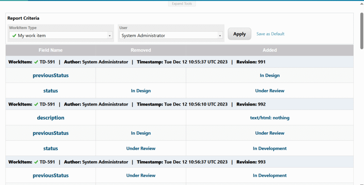The height and width of the screenshot is (185, 364).
Task: Click the Field Name column header
Action: coord(50,50)
